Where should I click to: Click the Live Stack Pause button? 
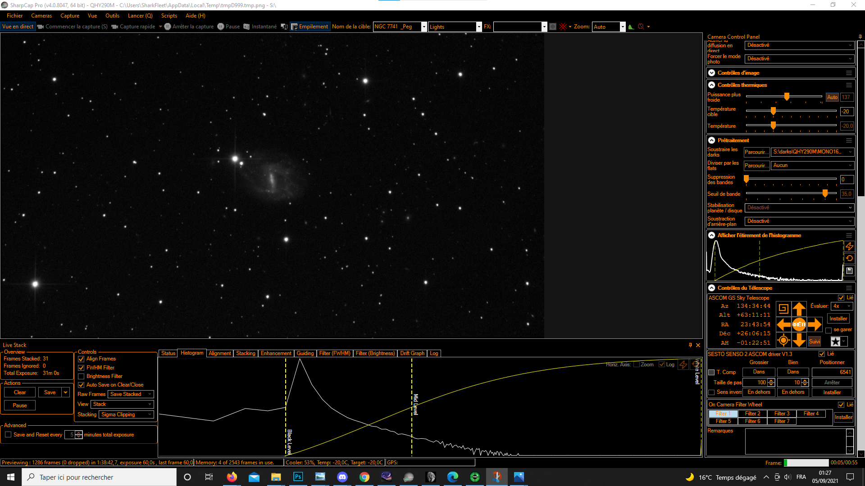point(20,405)
